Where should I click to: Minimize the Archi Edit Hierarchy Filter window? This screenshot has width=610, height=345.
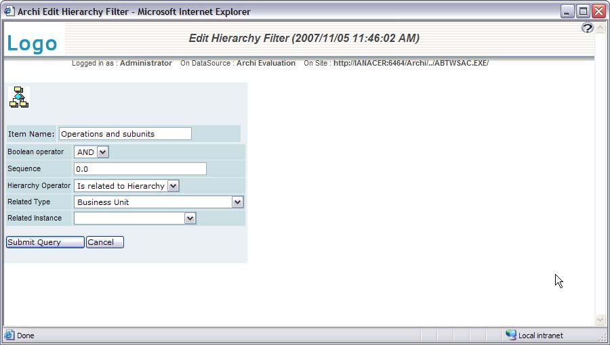click(567, 11)
